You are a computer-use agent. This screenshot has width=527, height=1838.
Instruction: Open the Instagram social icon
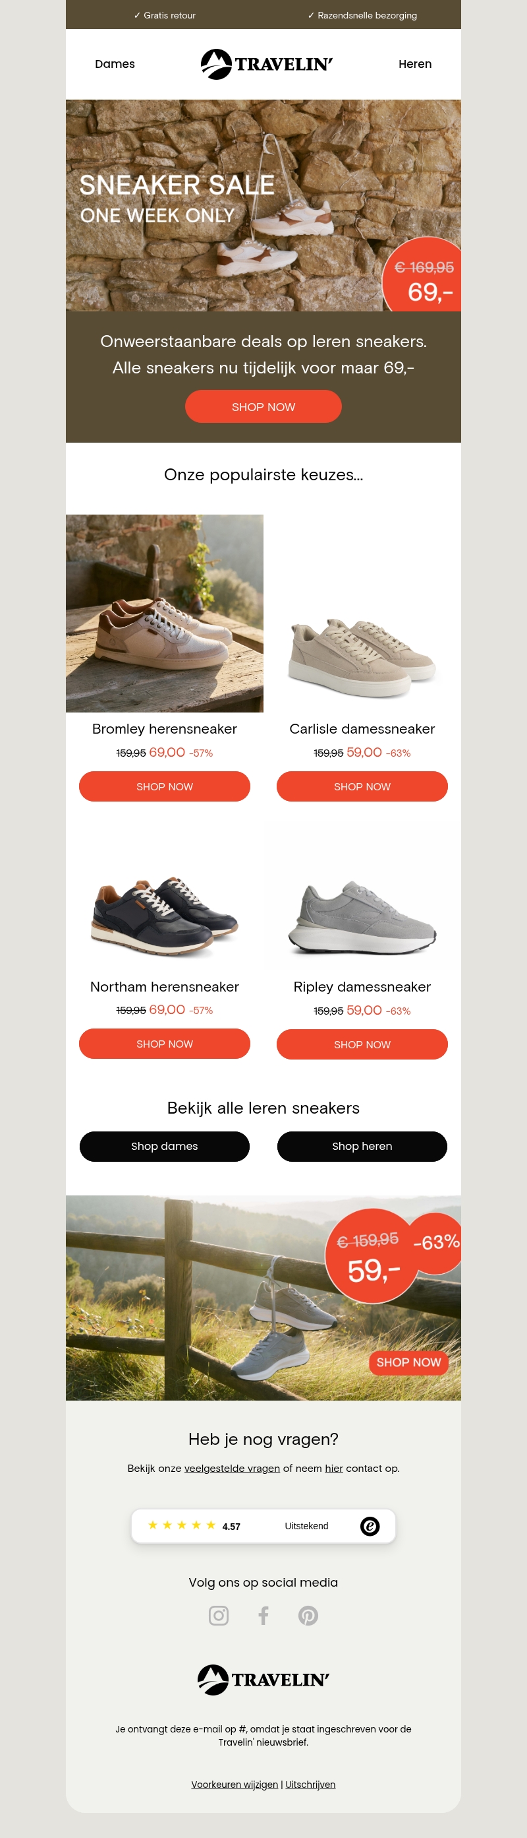[219, 1616]
